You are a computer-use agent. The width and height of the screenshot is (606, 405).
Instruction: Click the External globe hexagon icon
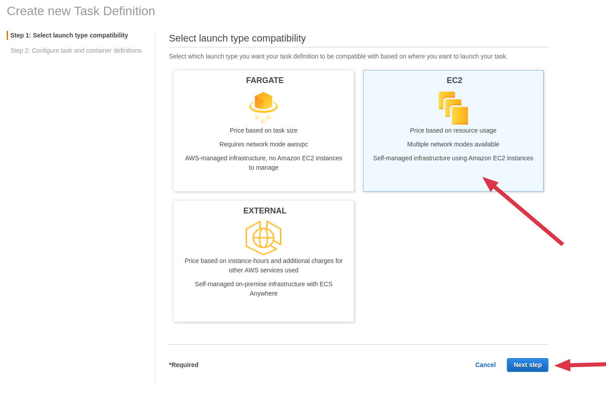pos(263,238)
